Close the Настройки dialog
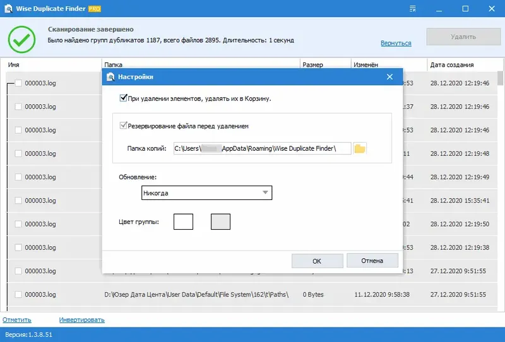 tap(389, 76)
